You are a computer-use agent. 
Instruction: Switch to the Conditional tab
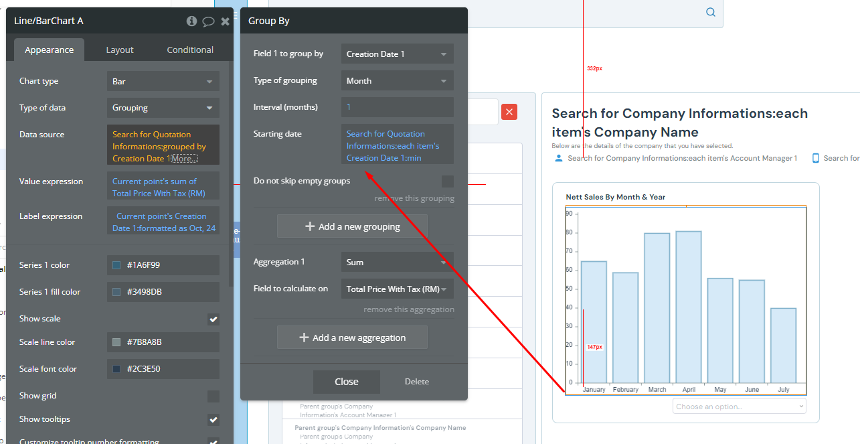tap(190, 50)
